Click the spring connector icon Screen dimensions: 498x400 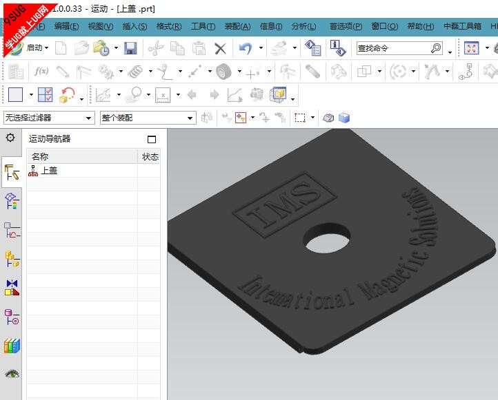136,72
